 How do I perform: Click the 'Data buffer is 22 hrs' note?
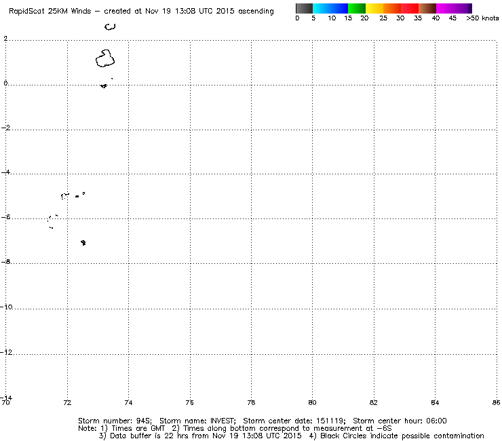point(149,436)
